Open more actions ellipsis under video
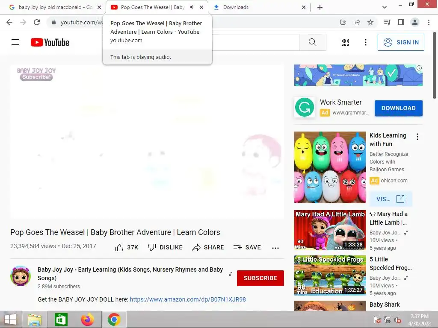The height and width of the screenshot is (328, 438). pos(275,248)
